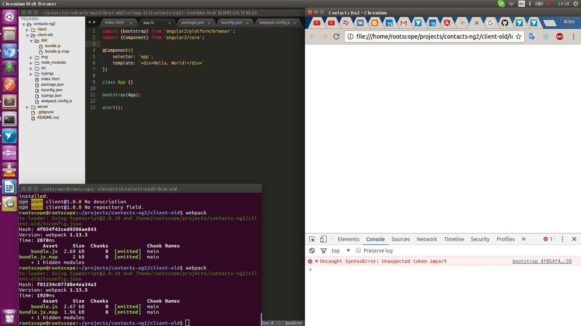Viewport: 581px width, 326px height.
Task: Open the Network tab in DevTools
Action: click(x=427, y=239)
